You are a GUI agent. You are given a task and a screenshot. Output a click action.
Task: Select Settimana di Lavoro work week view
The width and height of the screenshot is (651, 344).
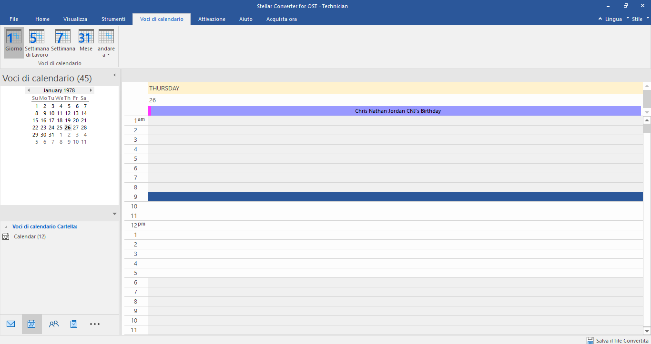click(x=37, y=43)
